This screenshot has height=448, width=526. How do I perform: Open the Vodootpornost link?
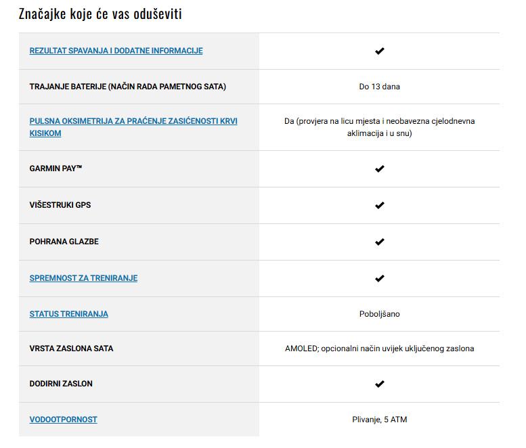(x=63, y=420)
